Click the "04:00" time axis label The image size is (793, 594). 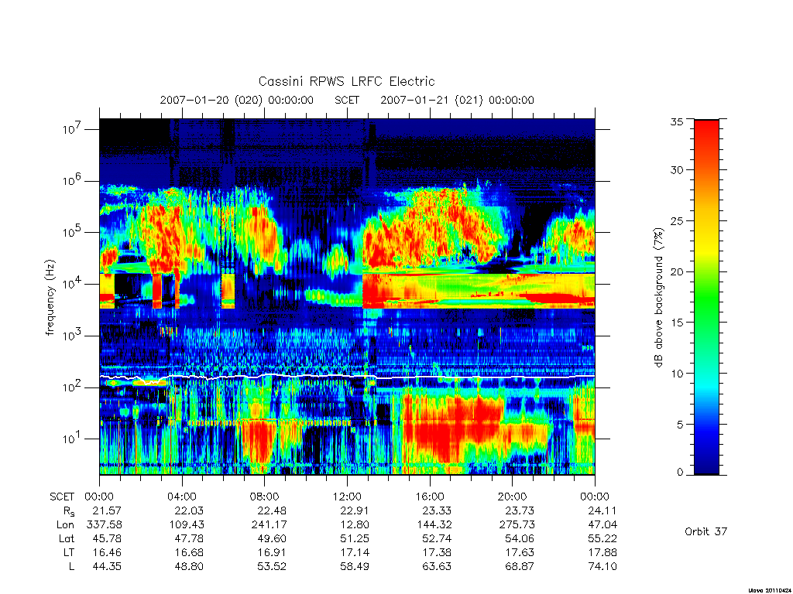pyautogui.click(x=182, y=497)
